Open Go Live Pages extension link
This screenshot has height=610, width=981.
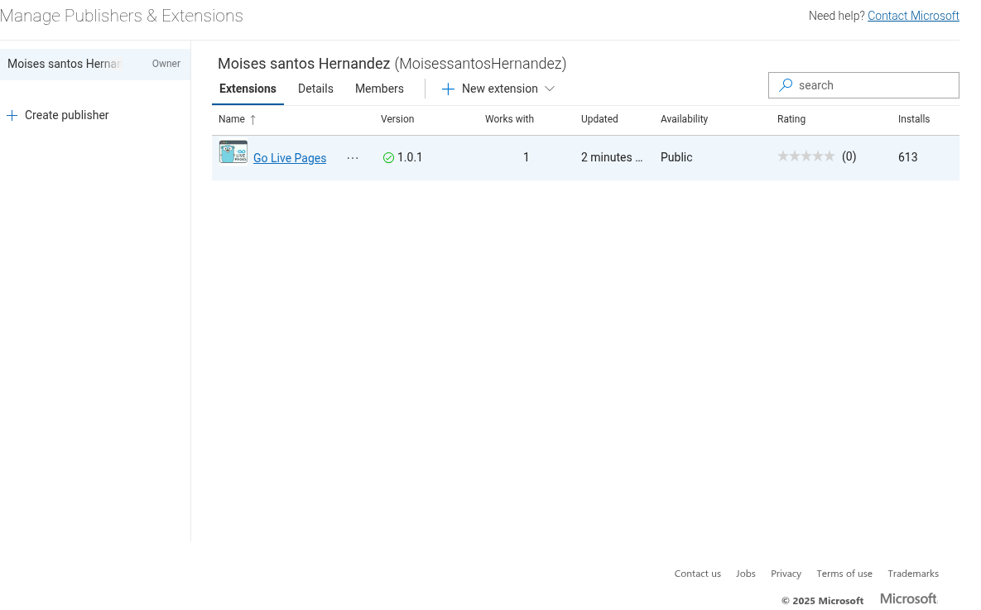(x=290, y=158)
